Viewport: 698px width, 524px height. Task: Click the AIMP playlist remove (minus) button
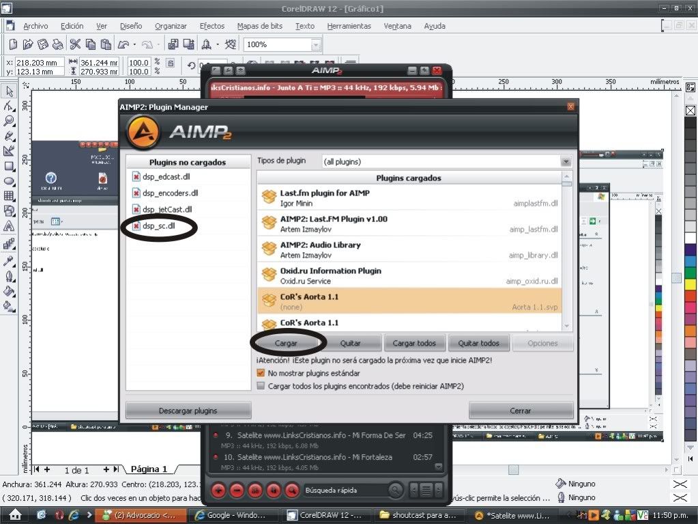click(x=237, y=490)
